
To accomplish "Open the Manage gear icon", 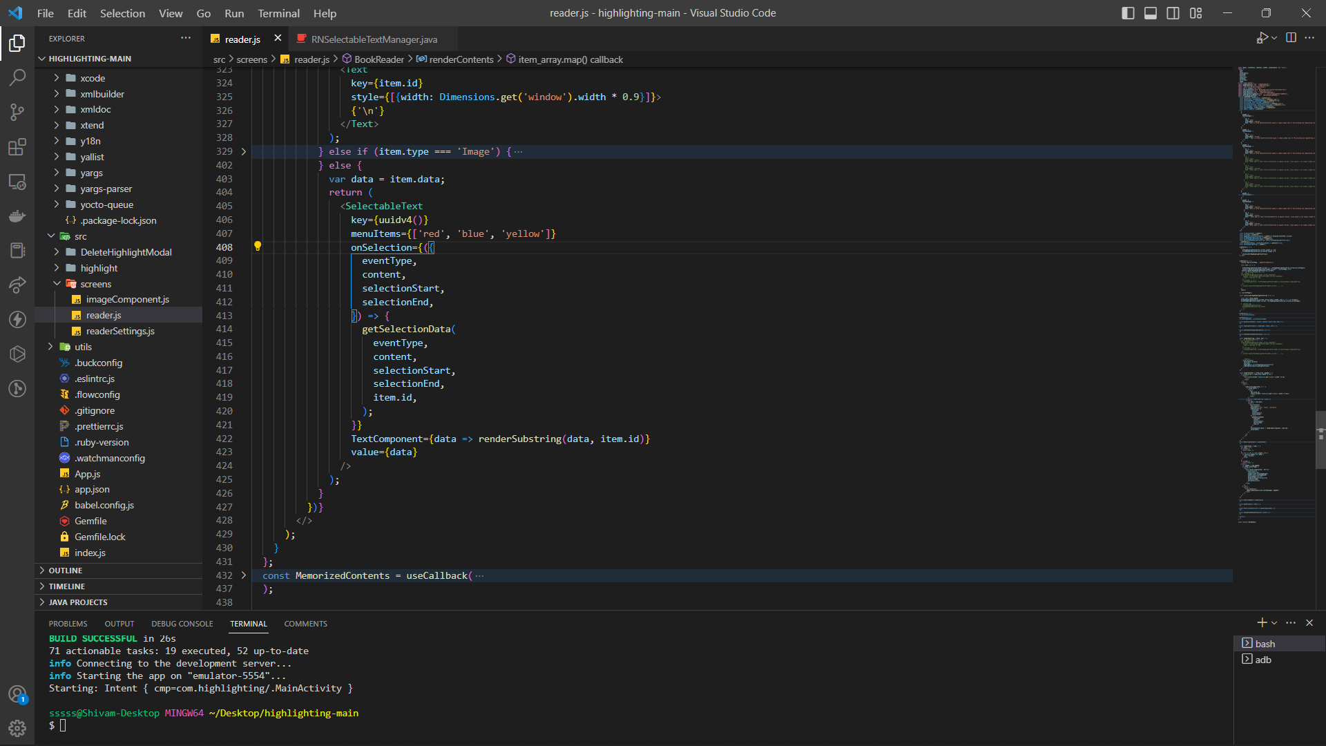I will coord(17,728).
